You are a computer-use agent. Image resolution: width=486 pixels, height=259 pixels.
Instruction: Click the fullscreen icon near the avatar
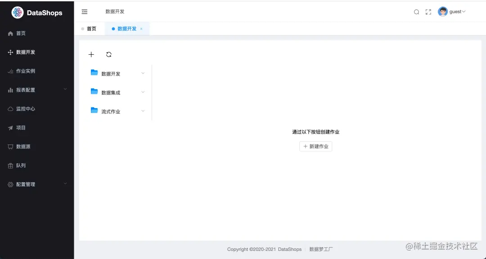click(428, 12)
